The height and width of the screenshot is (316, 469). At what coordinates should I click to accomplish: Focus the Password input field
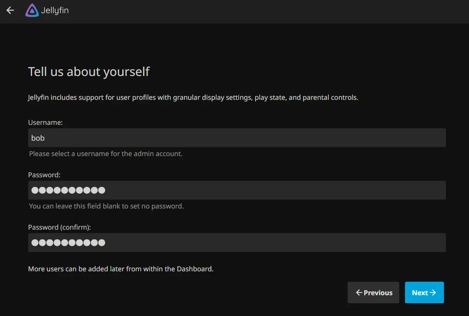237,190
